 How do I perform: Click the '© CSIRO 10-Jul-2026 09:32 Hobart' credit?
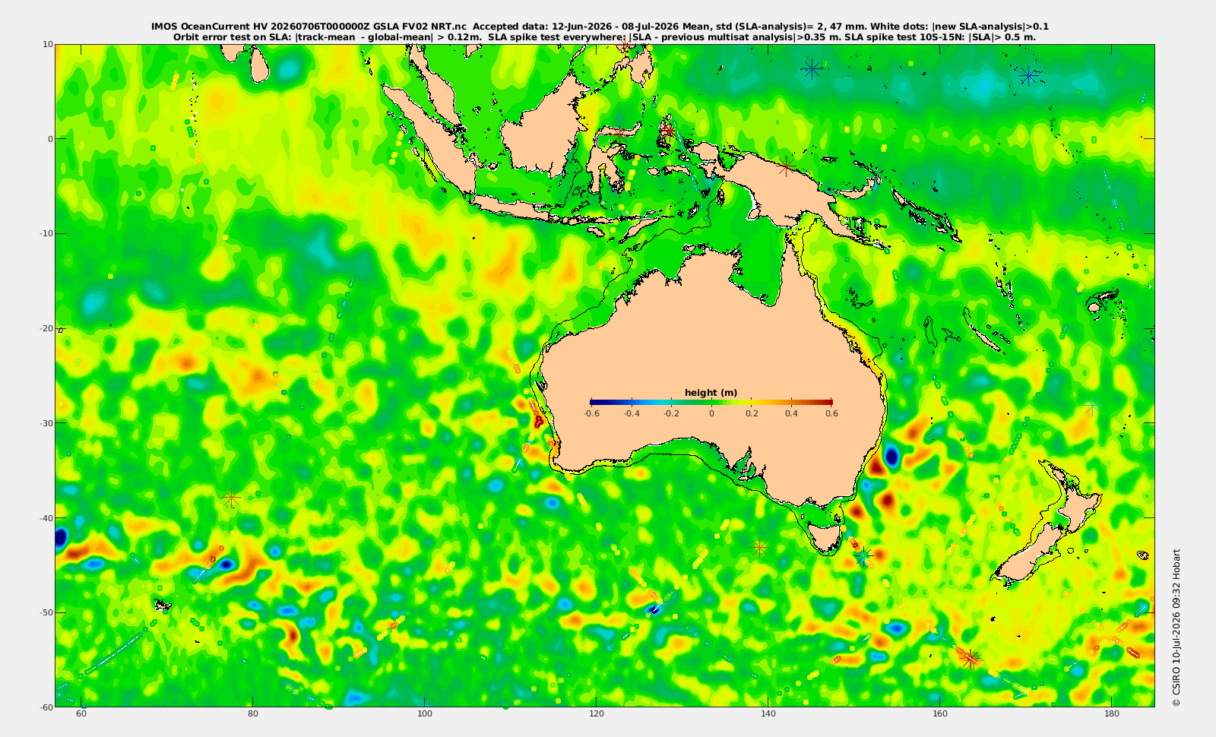point(1176,628)
